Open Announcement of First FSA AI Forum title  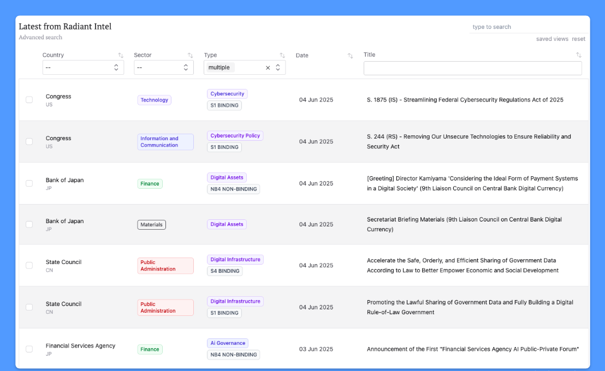click(x=473, y=349)
